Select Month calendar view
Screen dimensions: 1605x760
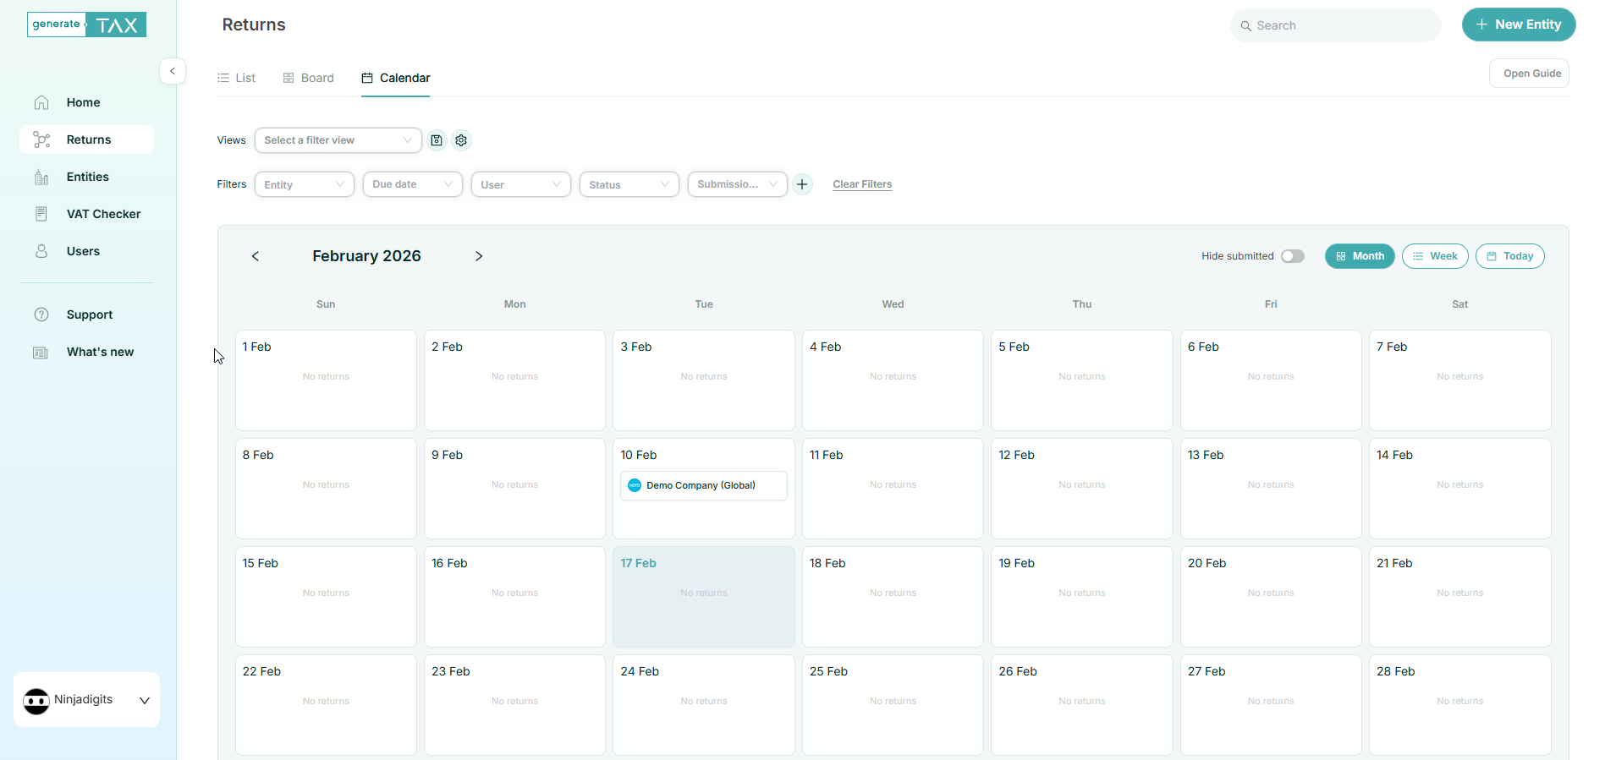pos(1359,256)
